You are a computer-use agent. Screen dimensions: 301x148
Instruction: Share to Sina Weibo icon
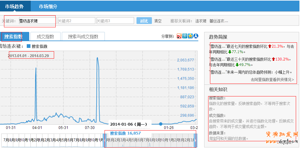[x=179, y=36]
